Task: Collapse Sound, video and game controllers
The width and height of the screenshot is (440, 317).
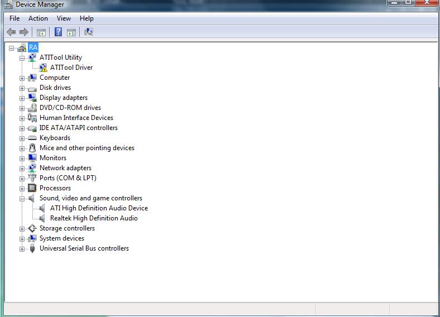Action: (22, 198)
